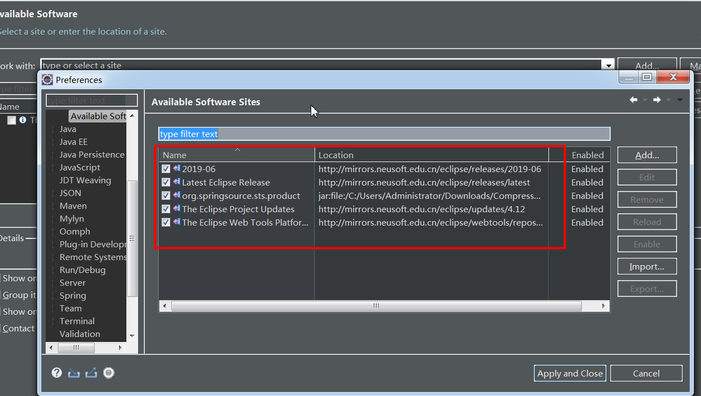Click the Eclipse icon in Preferences title bar

(48, 80)
